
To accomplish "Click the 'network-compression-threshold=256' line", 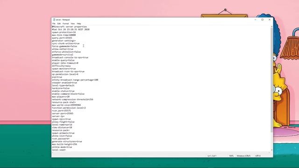I will click(x=72, y=99).
